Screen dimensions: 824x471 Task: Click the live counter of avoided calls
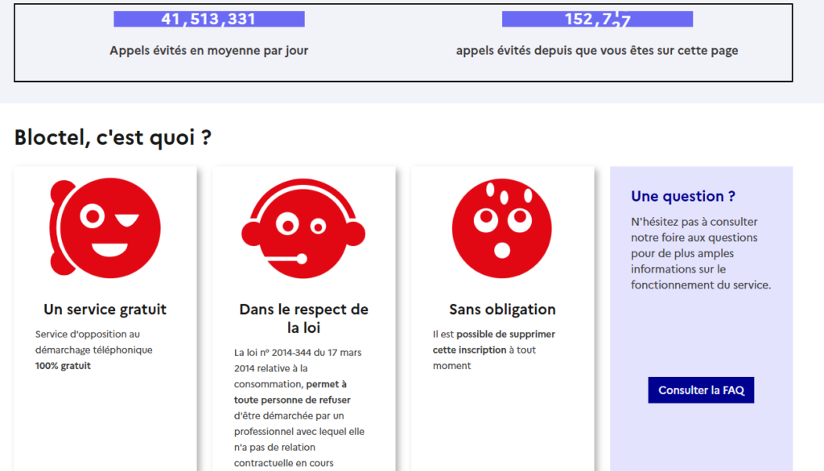tap(595, 18)
